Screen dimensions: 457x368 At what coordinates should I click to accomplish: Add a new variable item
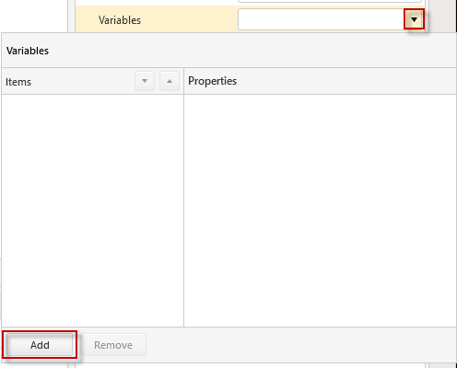(40, 345)
